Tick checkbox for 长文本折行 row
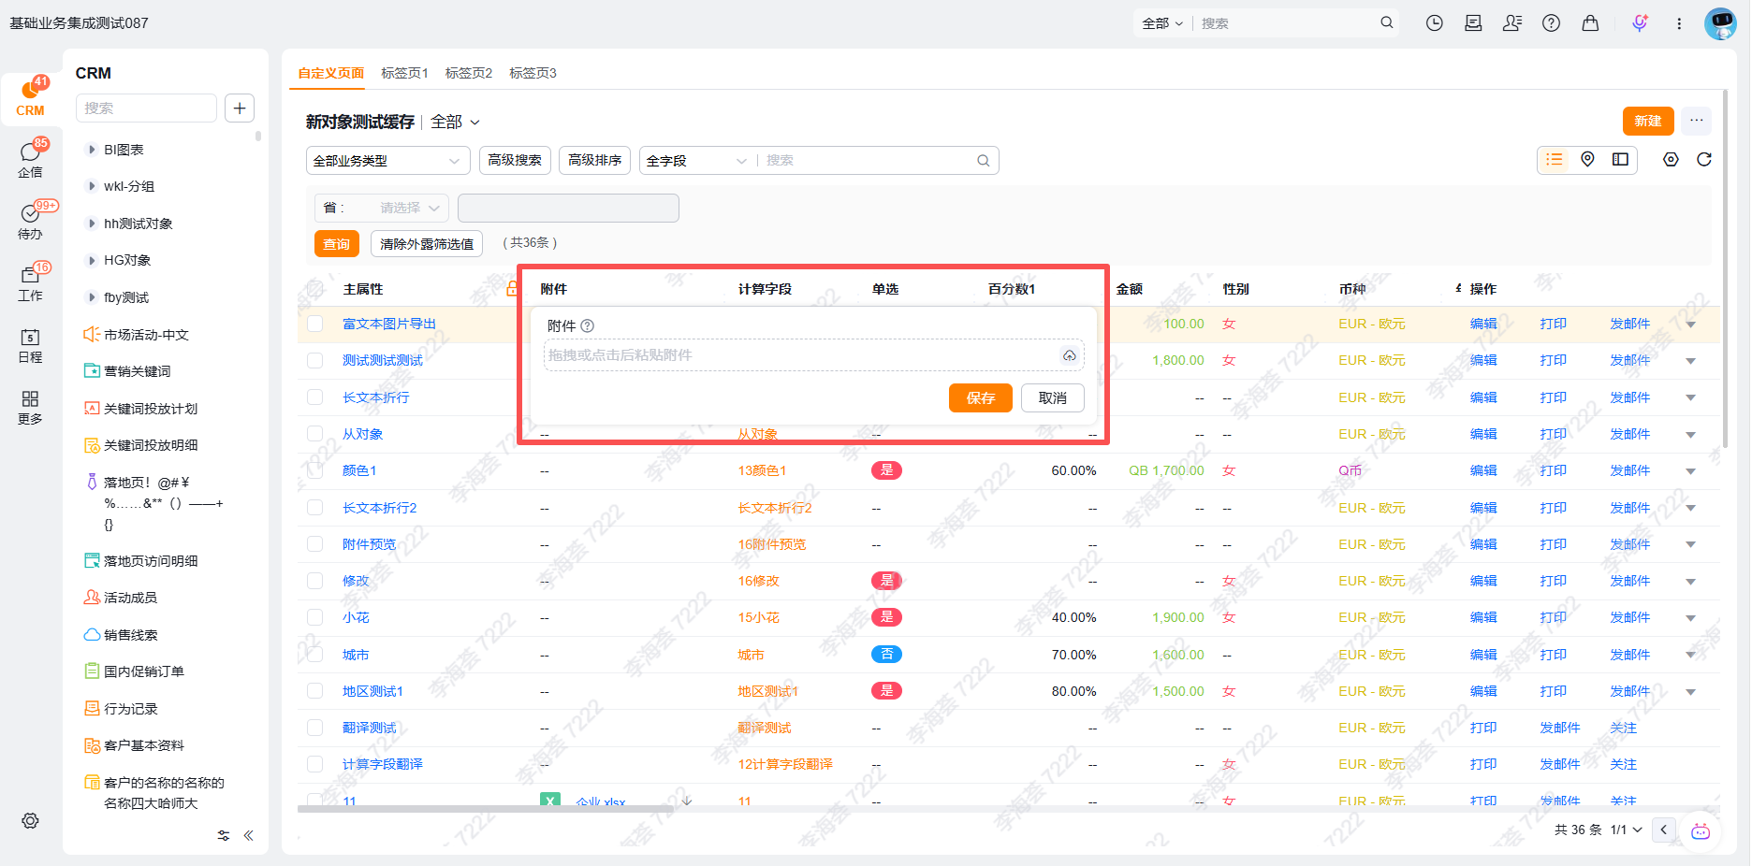 tap(315, 397)
